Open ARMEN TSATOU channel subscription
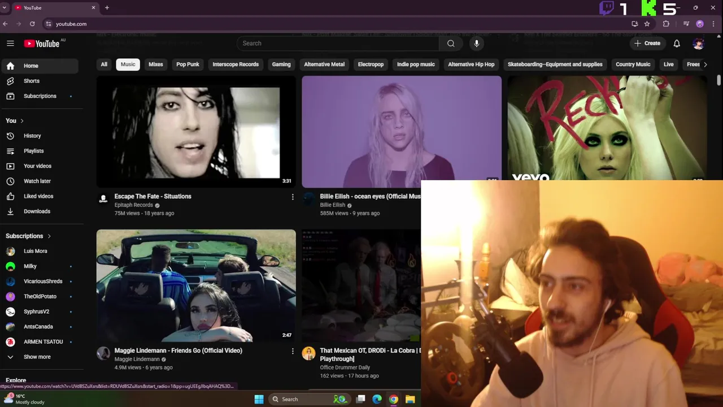This screenshot has height=407, width=723. 40,342
